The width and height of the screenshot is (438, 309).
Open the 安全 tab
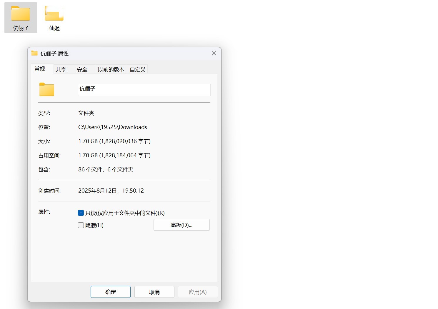pos(82,69)
